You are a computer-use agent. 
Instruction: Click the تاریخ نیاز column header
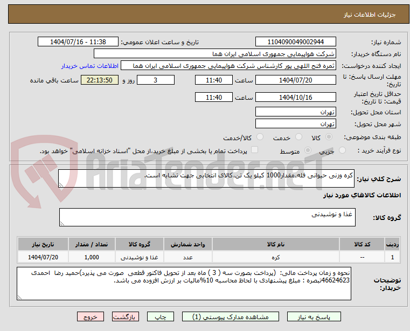pos(43,244)
